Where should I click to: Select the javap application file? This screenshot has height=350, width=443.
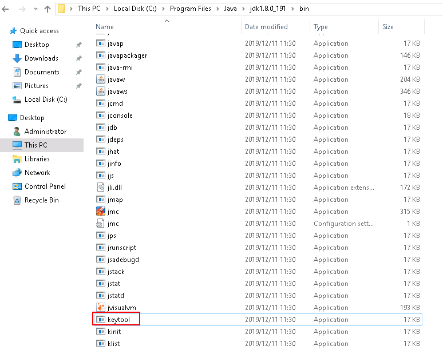(115, 43)
